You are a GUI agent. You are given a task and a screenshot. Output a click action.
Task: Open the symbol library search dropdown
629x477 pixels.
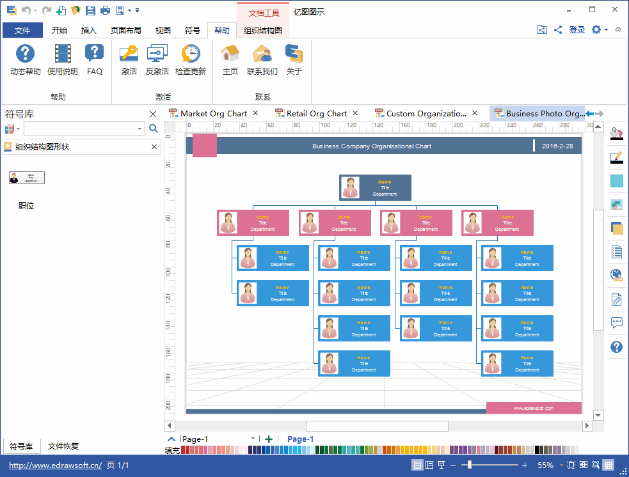pos(139,129)
